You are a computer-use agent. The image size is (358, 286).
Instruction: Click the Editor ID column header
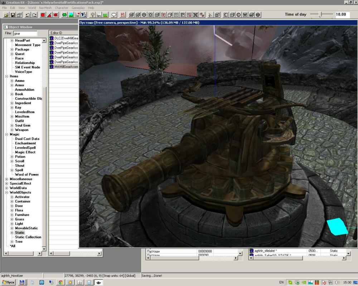click(x=63, y=33)
